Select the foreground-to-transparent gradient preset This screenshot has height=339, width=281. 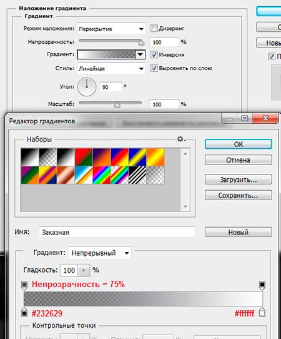click(48, 157)
